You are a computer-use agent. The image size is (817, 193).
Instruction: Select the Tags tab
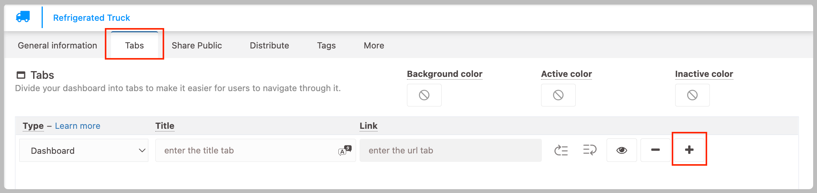coord(326,45)
